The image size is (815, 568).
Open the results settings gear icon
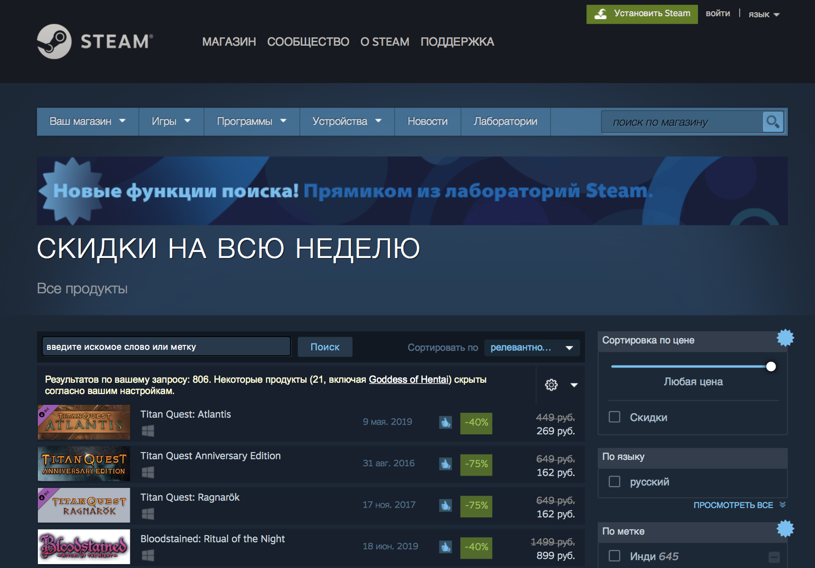point(552,385)
